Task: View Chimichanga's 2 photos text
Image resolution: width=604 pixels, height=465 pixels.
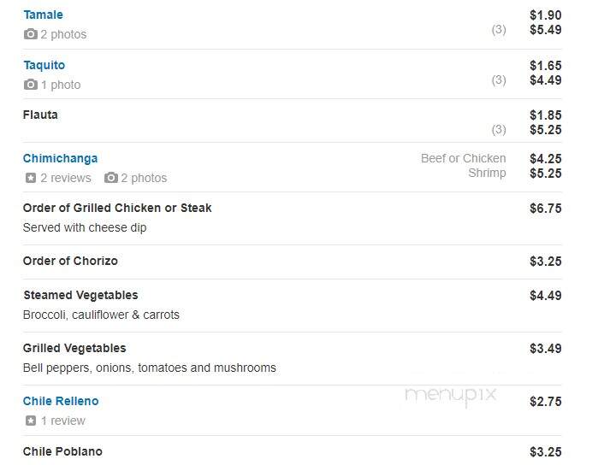Action: [144, 178]
